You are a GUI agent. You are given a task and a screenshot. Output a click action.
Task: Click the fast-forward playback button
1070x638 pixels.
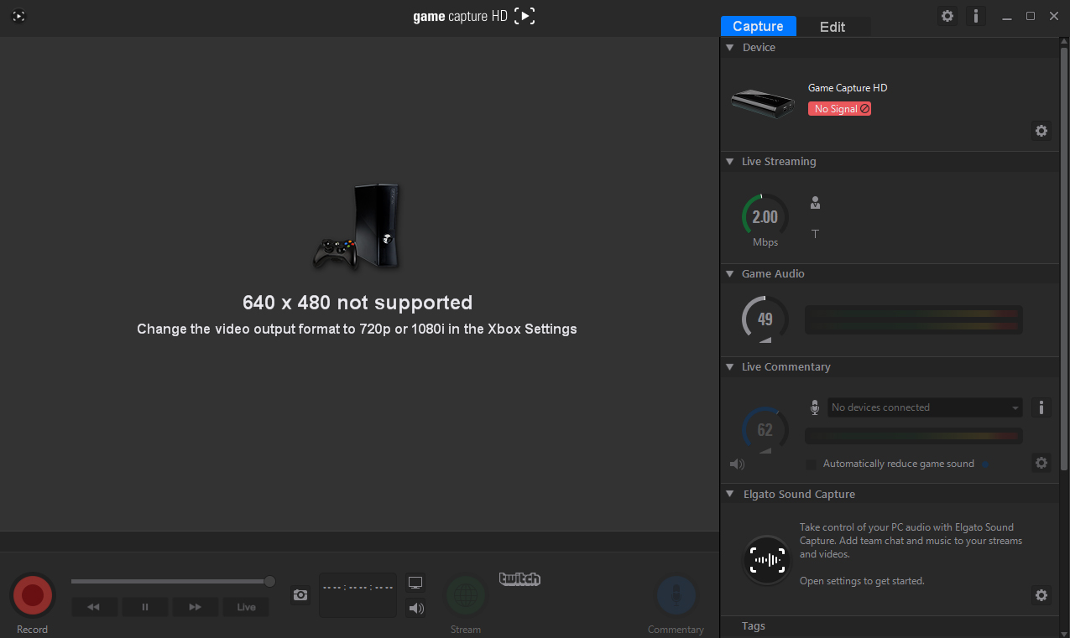pyautogui.click(x=196, y=607)
